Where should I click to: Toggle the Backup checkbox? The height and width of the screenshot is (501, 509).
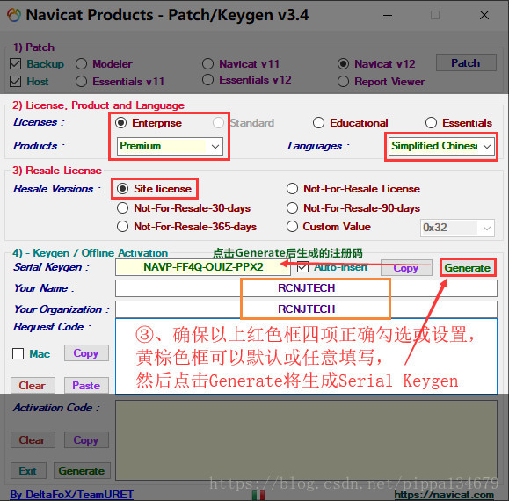pos(15,64)
